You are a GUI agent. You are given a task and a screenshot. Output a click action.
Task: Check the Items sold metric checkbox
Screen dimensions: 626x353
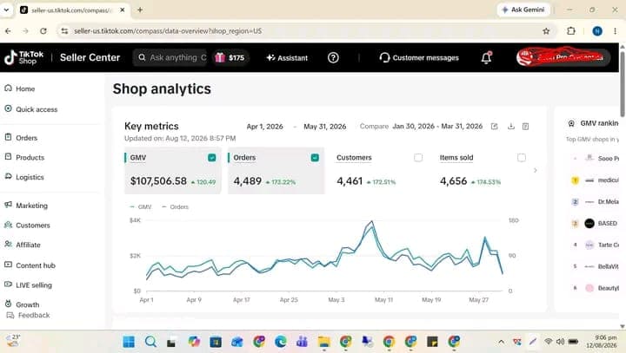click(522, 158)
